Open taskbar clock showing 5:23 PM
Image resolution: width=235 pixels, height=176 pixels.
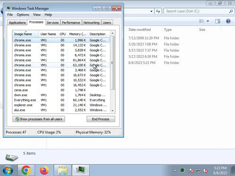point(220,170)
